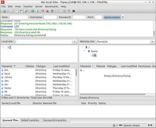Image resolution: width=156 pixels, height=128 pixels.
Task: Refresh file and folder lists icon
Action: pos(33,11)
